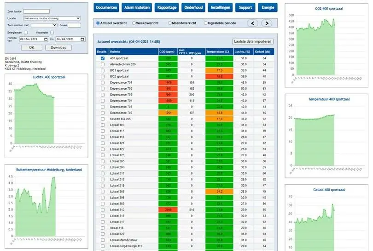Click the next period arrow button
Image resolution: width=373 pixels, height=251 pixels.
266,23
